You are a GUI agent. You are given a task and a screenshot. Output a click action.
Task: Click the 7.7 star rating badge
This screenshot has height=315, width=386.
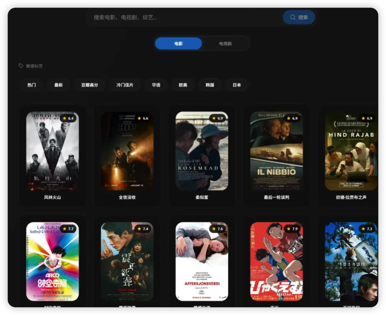[68, 229]
